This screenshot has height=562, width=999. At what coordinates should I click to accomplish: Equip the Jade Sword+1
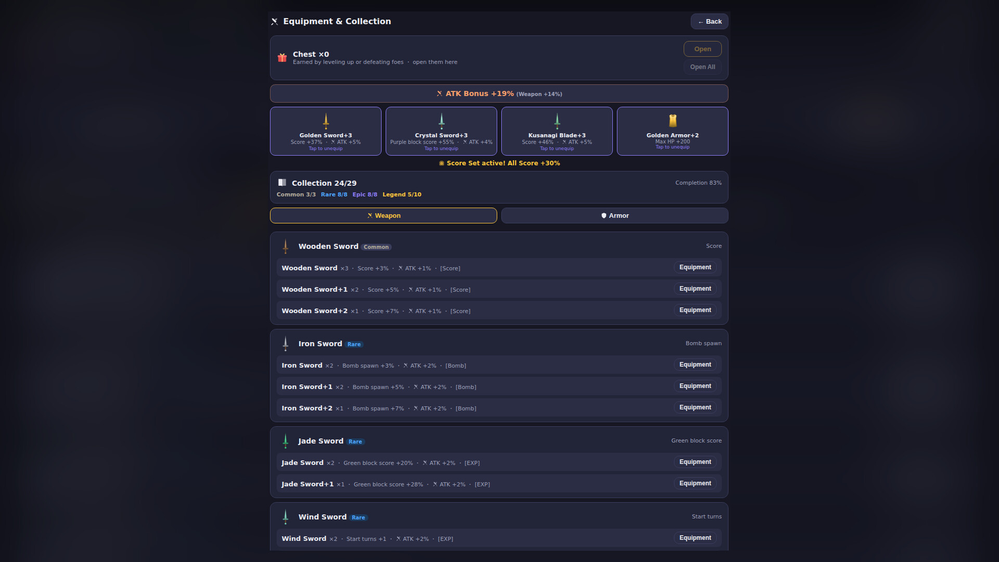point(695,483)
